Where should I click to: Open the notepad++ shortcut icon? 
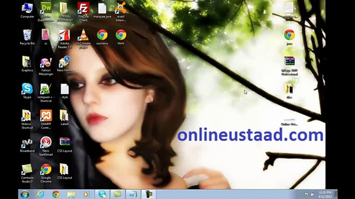pos(46,89)
